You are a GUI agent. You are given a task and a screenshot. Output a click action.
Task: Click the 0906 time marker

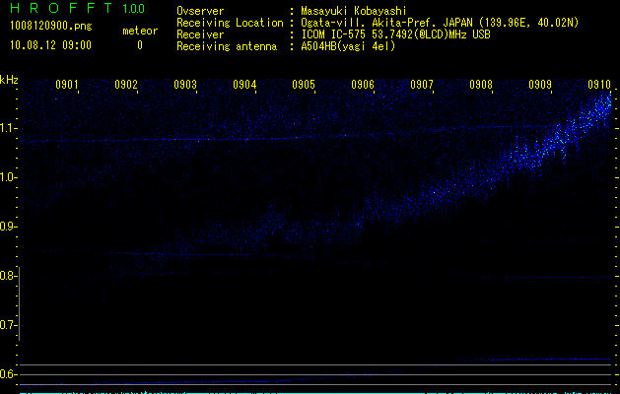363,85
